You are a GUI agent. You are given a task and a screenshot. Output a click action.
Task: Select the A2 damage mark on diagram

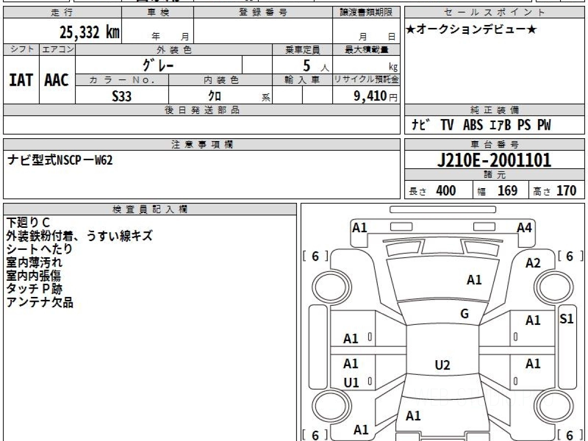[x=533, y=263]
